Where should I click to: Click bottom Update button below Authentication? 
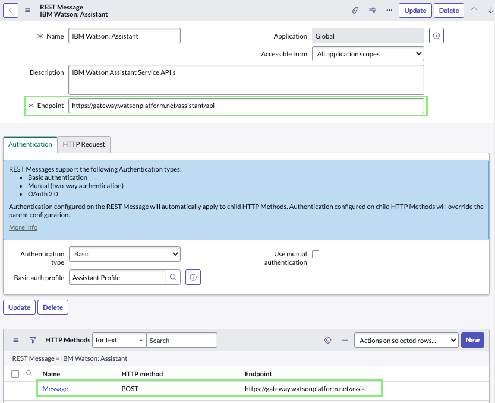(x=19, y=307)
